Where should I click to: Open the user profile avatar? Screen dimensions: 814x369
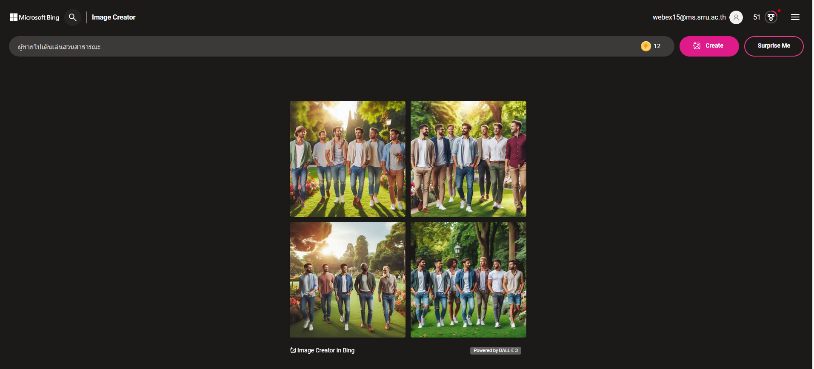pos(736,17)
